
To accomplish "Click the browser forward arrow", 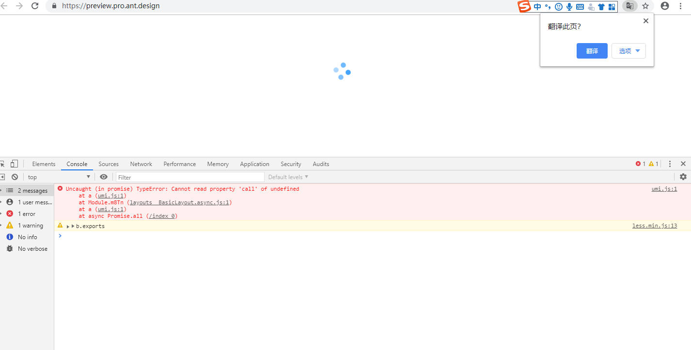I will (19, 6).
